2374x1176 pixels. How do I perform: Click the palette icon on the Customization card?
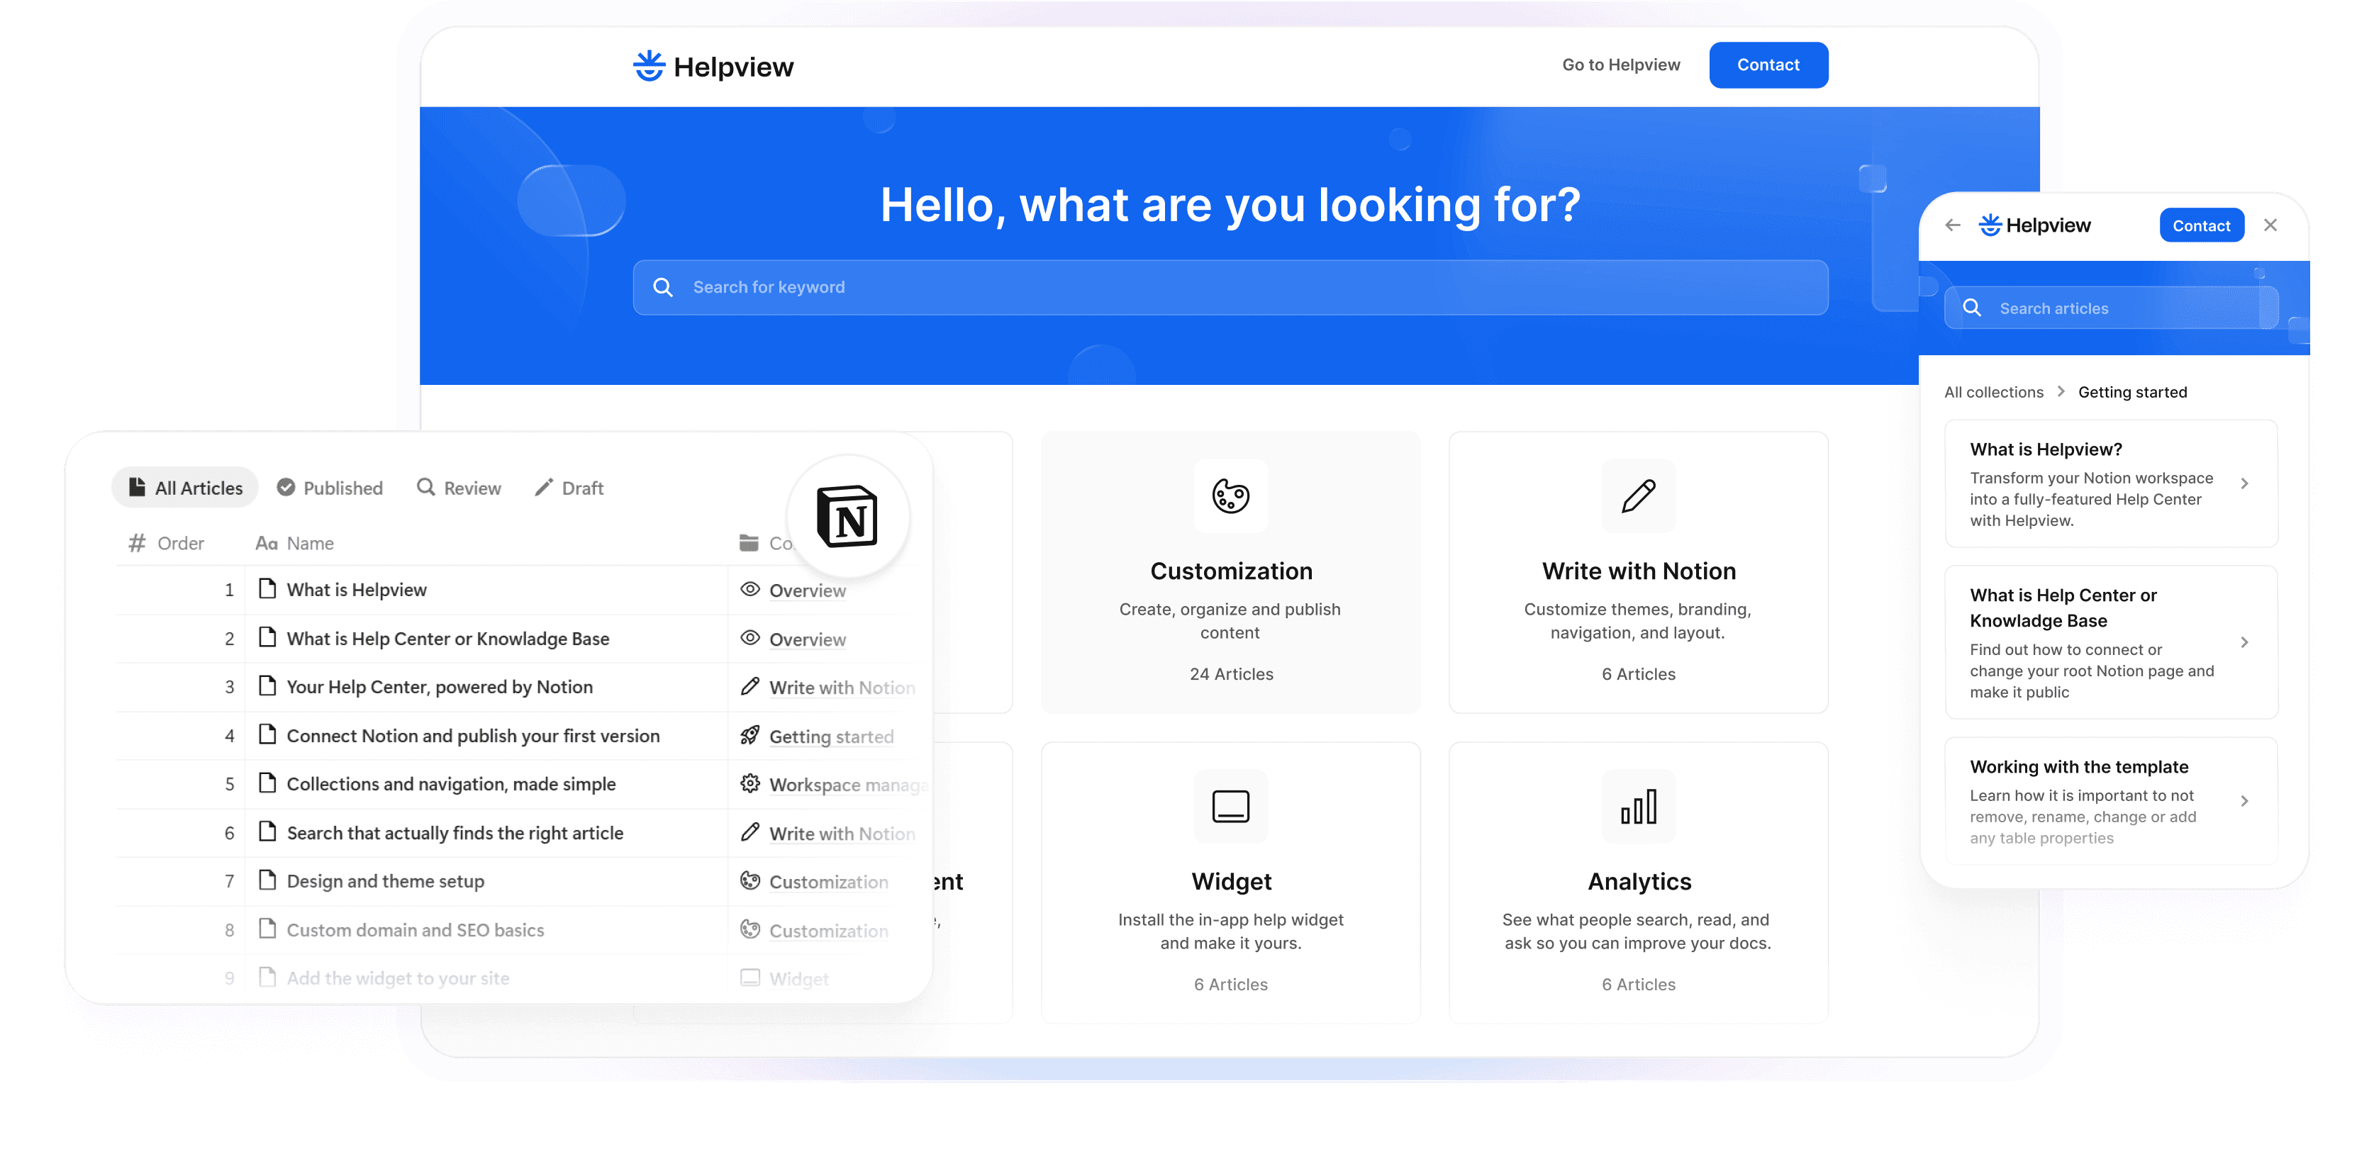click(x=1230, y=497)
